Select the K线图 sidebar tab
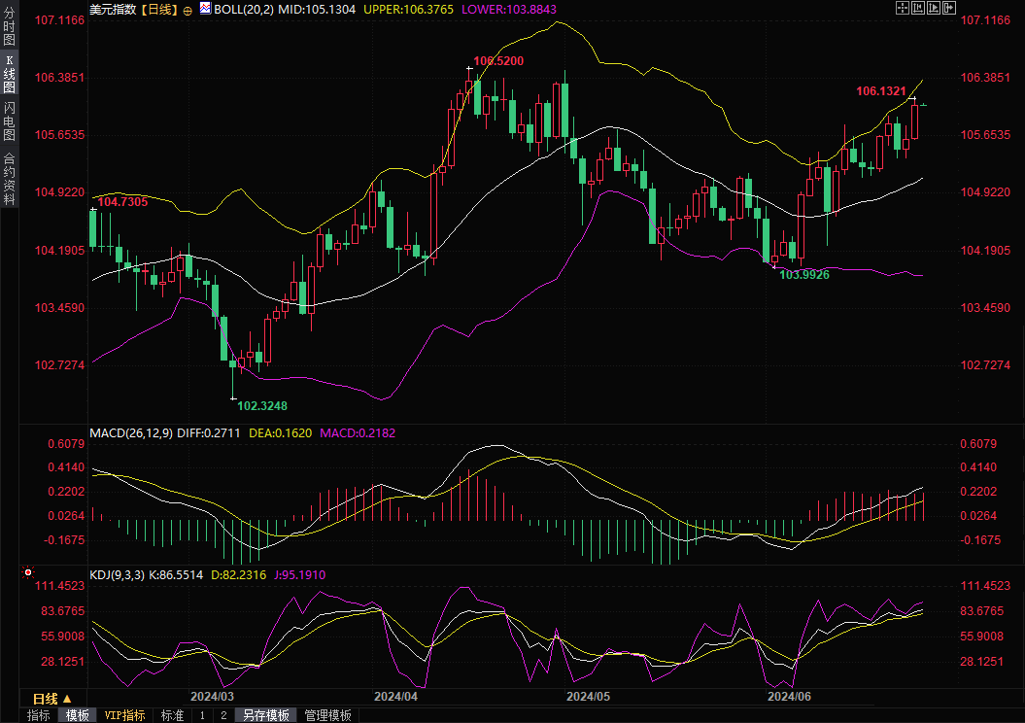 9,73
